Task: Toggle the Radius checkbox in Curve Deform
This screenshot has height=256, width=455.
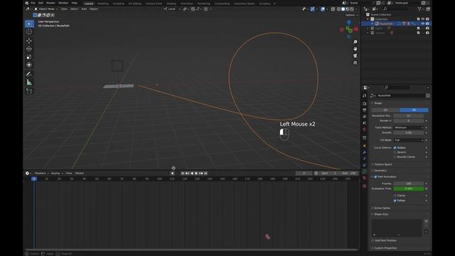Action: click(395, 148)
